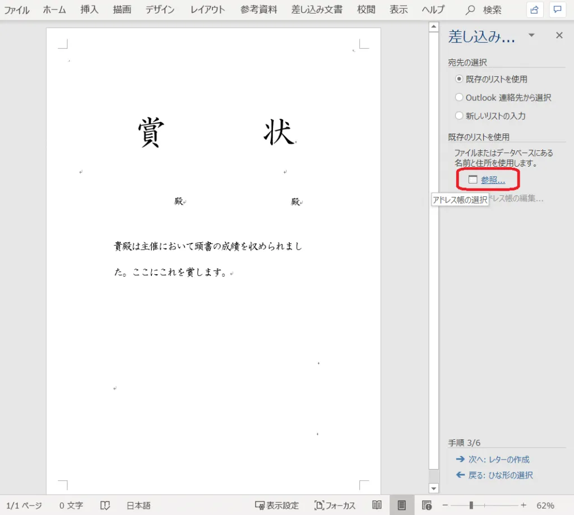Switch to Read Mode view icon
The image size is (574, 515).
377,505
